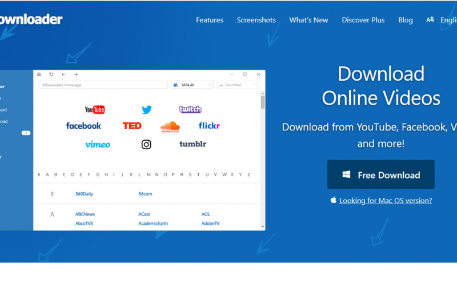Jump to letter M in alphabet index
457x286 pixels.
(x=149, y=174)
